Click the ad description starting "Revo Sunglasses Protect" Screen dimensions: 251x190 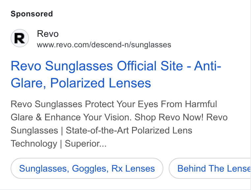(119, 124)
